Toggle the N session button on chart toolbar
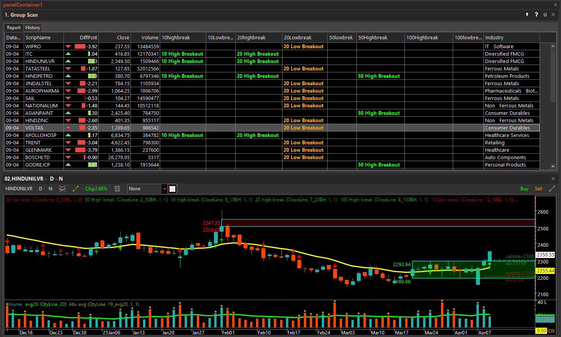The height and width of the screenshot is (337, 561). click(x=50, y=188)
